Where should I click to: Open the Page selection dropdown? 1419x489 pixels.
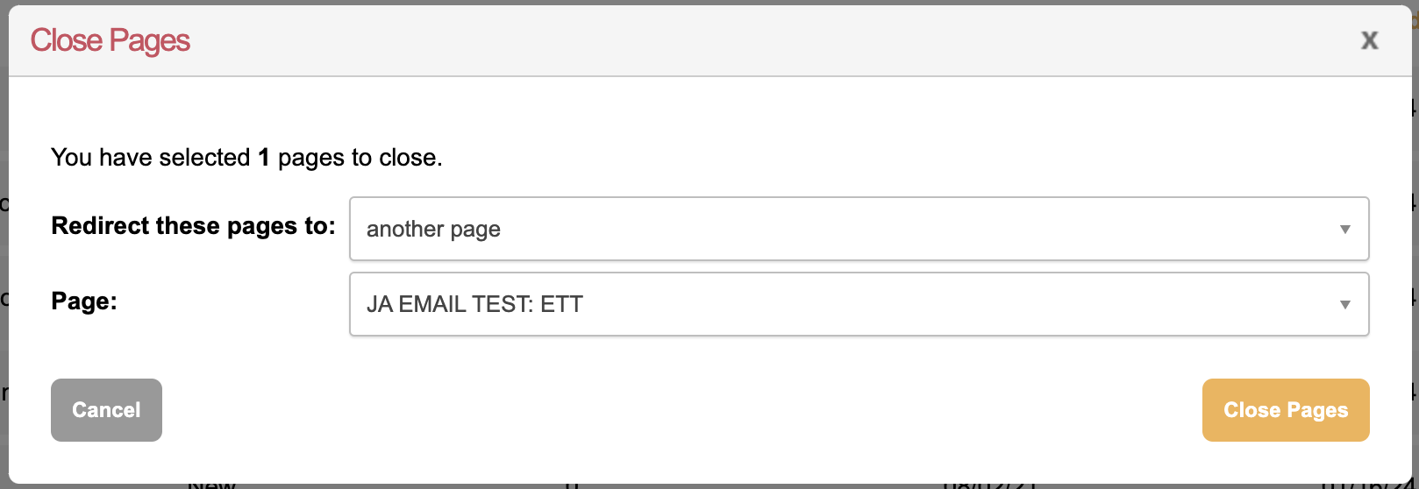tap(858, 304)
